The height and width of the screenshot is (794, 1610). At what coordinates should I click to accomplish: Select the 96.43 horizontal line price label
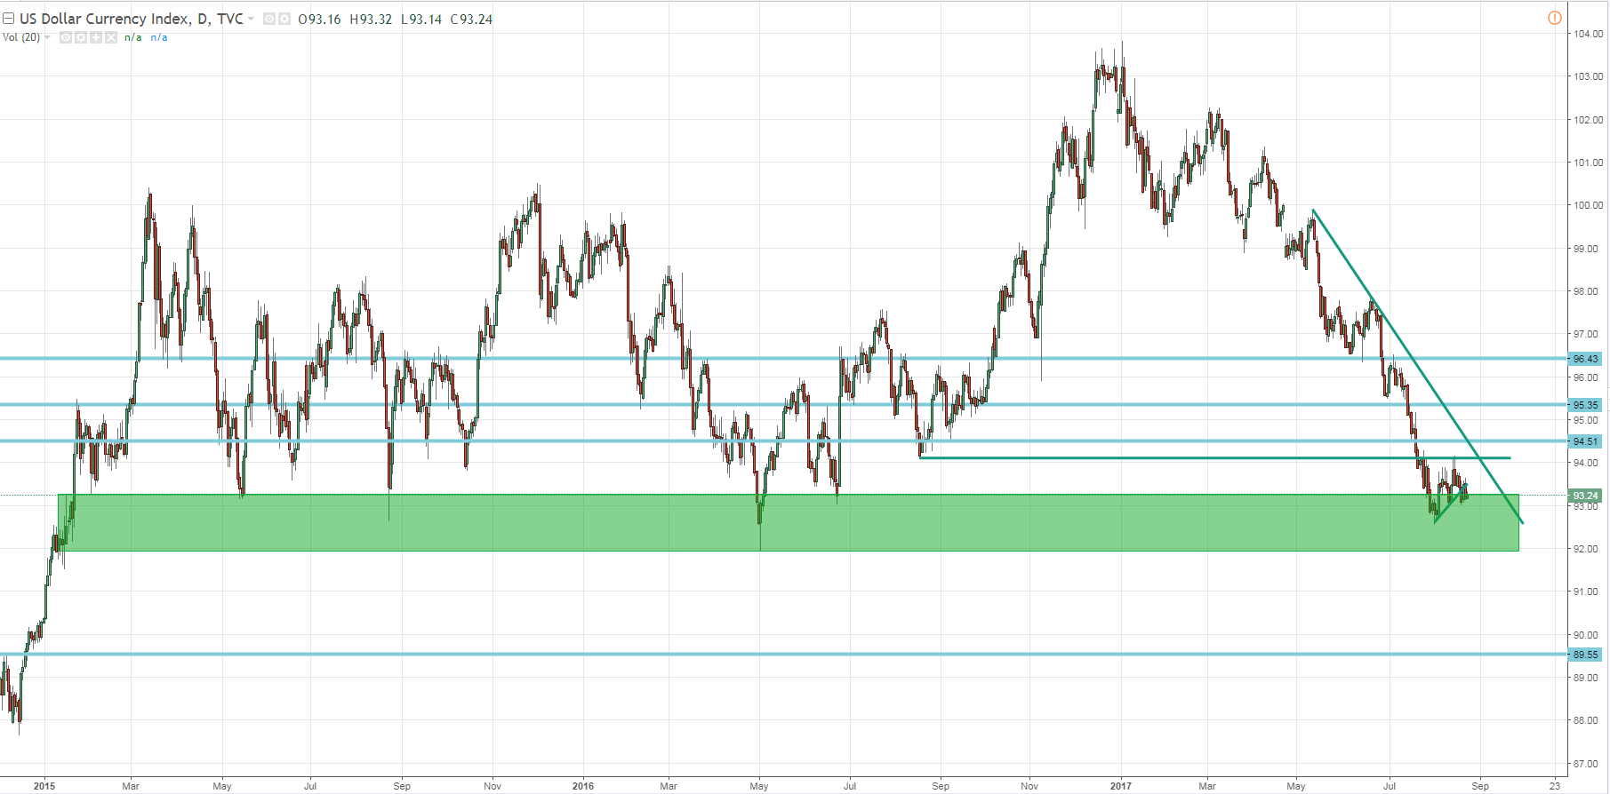point(1585,359)
